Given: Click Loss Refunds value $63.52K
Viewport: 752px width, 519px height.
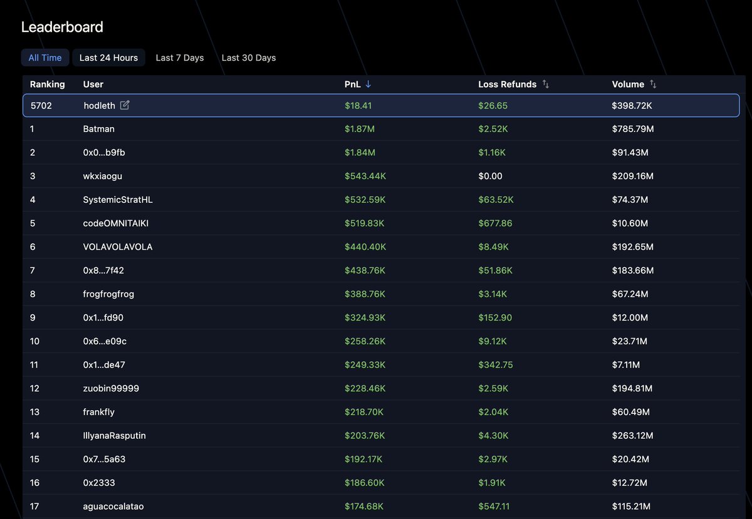Looking at the screenshot, I should point(496,200).
